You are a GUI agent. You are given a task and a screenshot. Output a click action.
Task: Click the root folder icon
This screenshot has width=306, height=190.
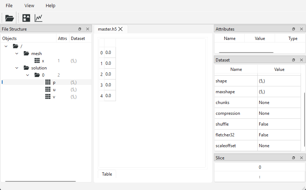15,46
